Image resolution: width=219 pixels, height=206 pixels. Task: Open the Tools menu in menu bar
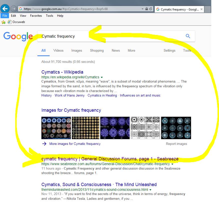[x=49, y=16]
